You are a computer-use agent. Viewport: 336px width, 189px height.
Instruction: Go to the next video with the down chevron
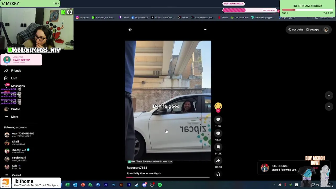point(329,107)
